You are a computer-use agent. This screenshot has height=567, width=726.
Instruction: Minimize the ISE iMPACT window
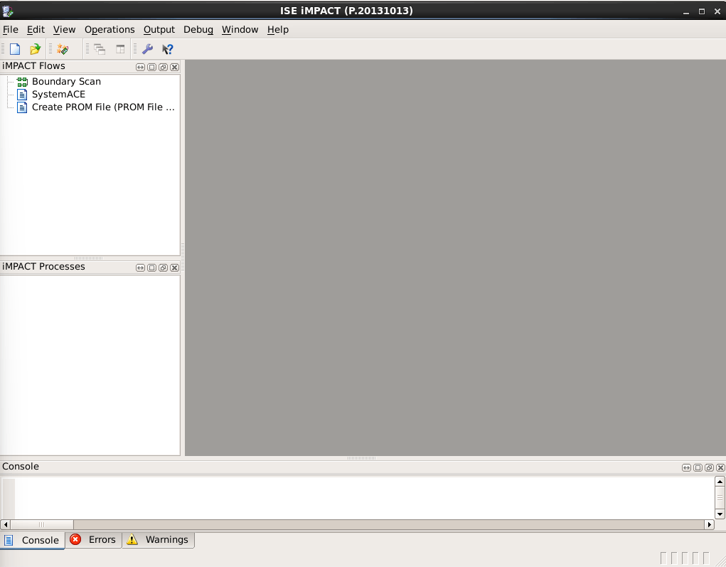point(686,11)
